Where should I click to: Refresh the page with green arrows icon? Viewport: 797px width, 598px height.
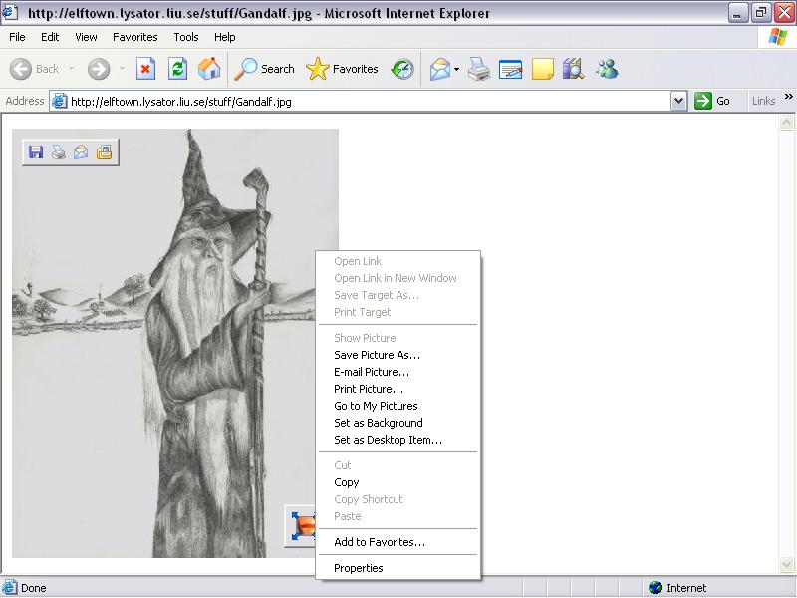177,69
